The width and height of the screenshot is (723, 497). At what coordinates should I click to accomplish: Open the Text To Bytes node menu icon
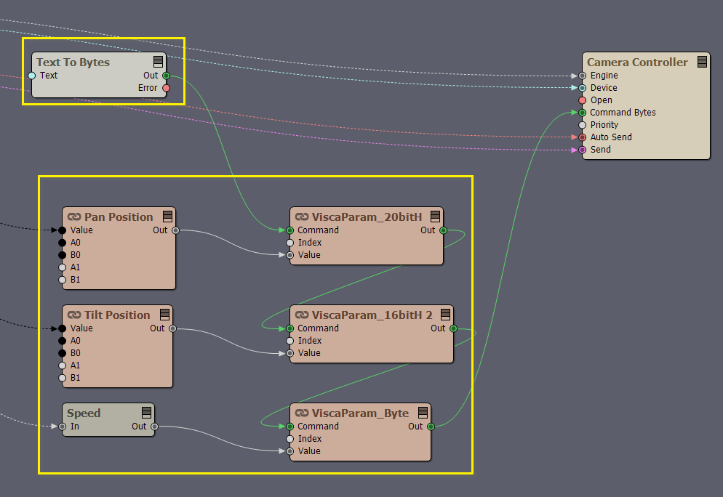point(158,62)
